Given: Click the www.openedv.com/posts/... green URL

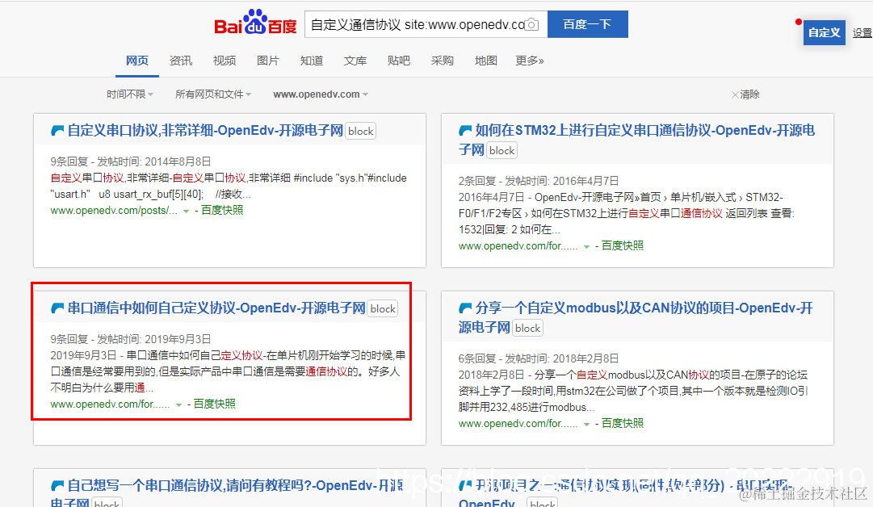Looking at the screenshot, I should 114,211.
